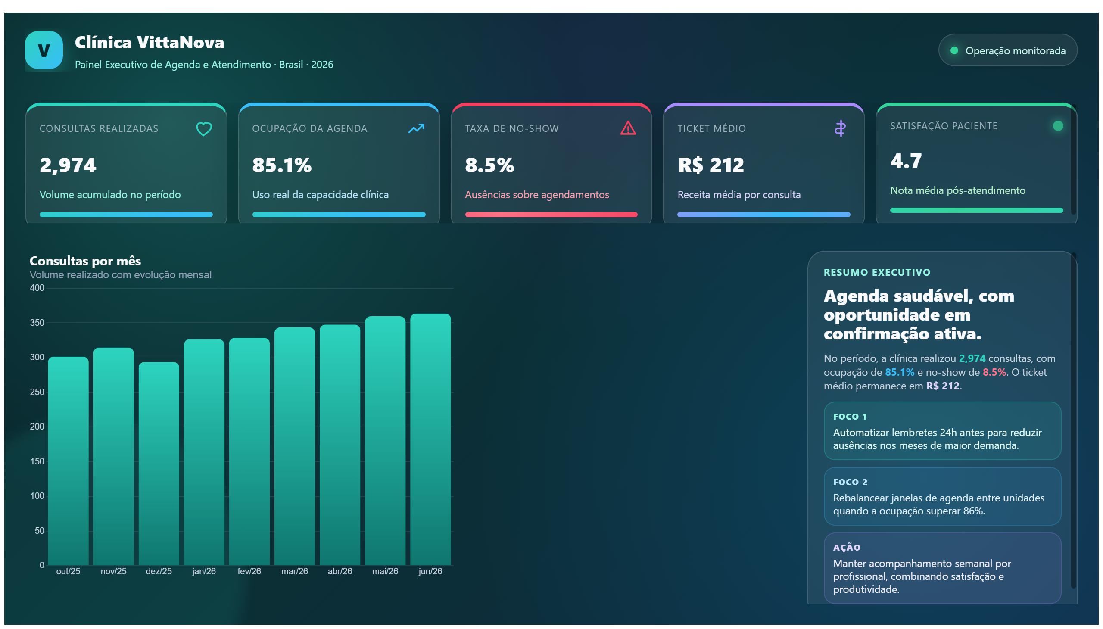Click the green status dot beside Operação monitorada

(954, 50)
